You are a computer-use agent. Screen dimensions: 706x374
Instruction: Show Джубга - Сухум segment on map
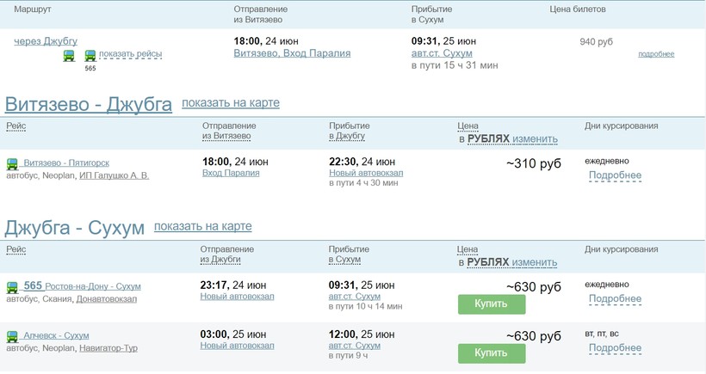click(203, 226)
